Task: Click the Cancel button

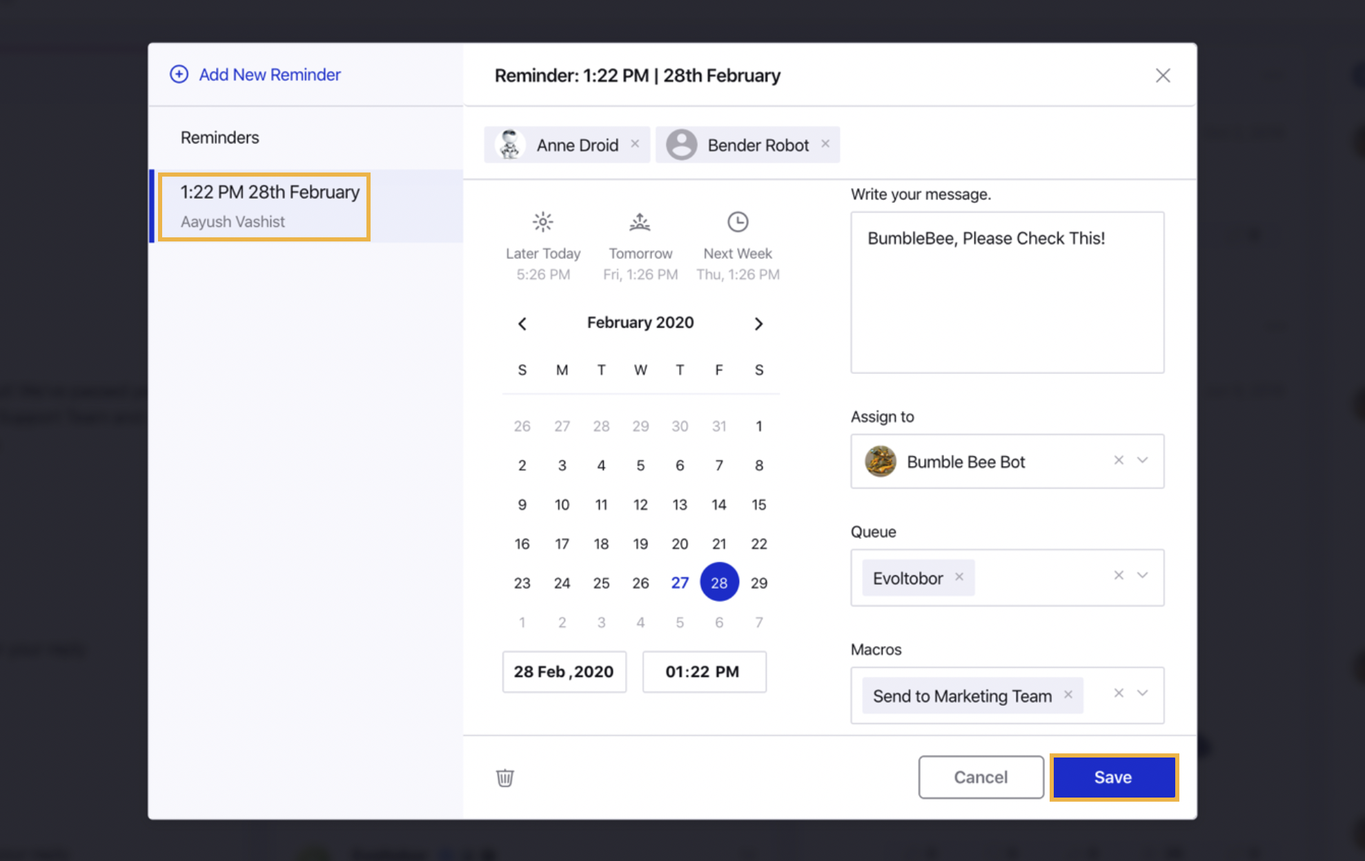Action: [x=979, y=777]
